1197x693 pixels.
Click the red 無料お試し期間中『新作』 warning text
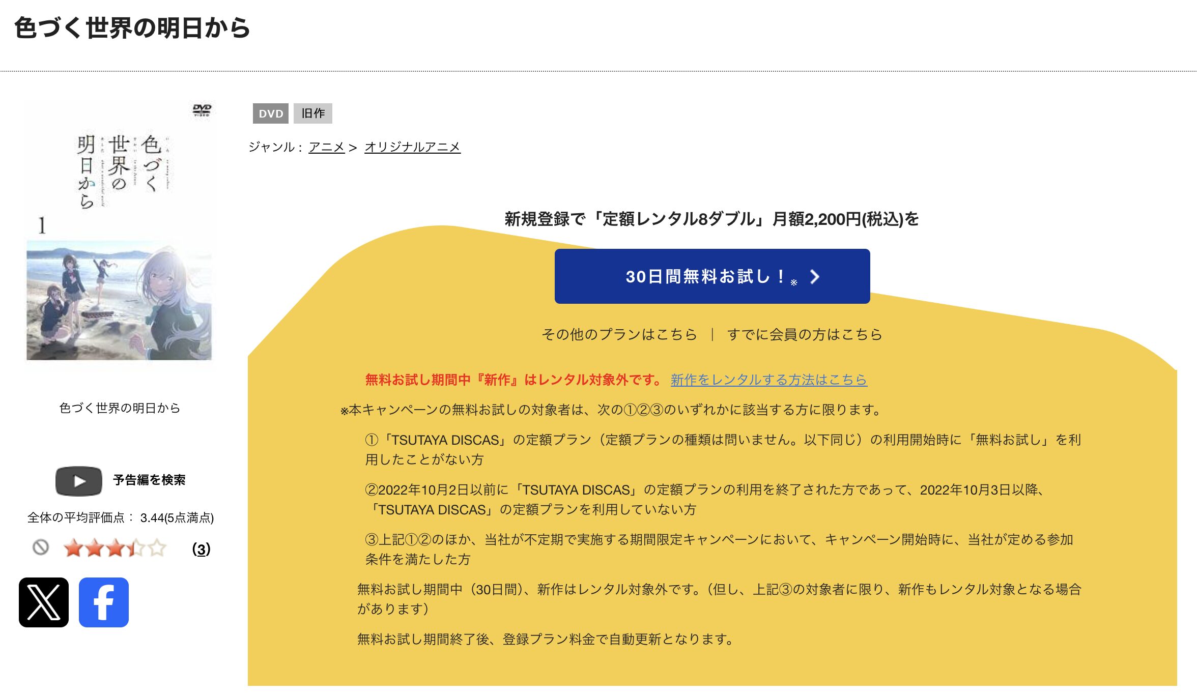click(x=514, y=380)
